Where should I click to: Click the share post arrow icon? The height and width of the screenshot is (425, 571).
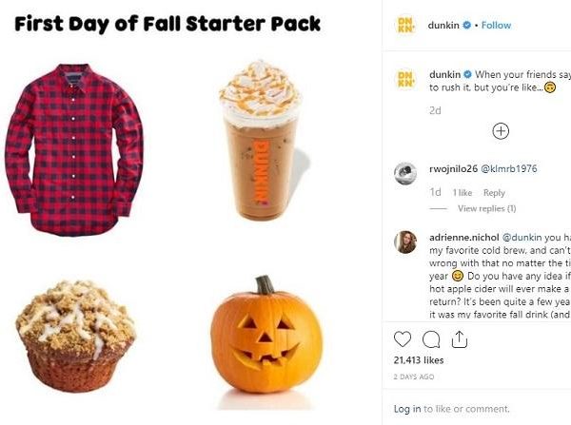(459, 339)
